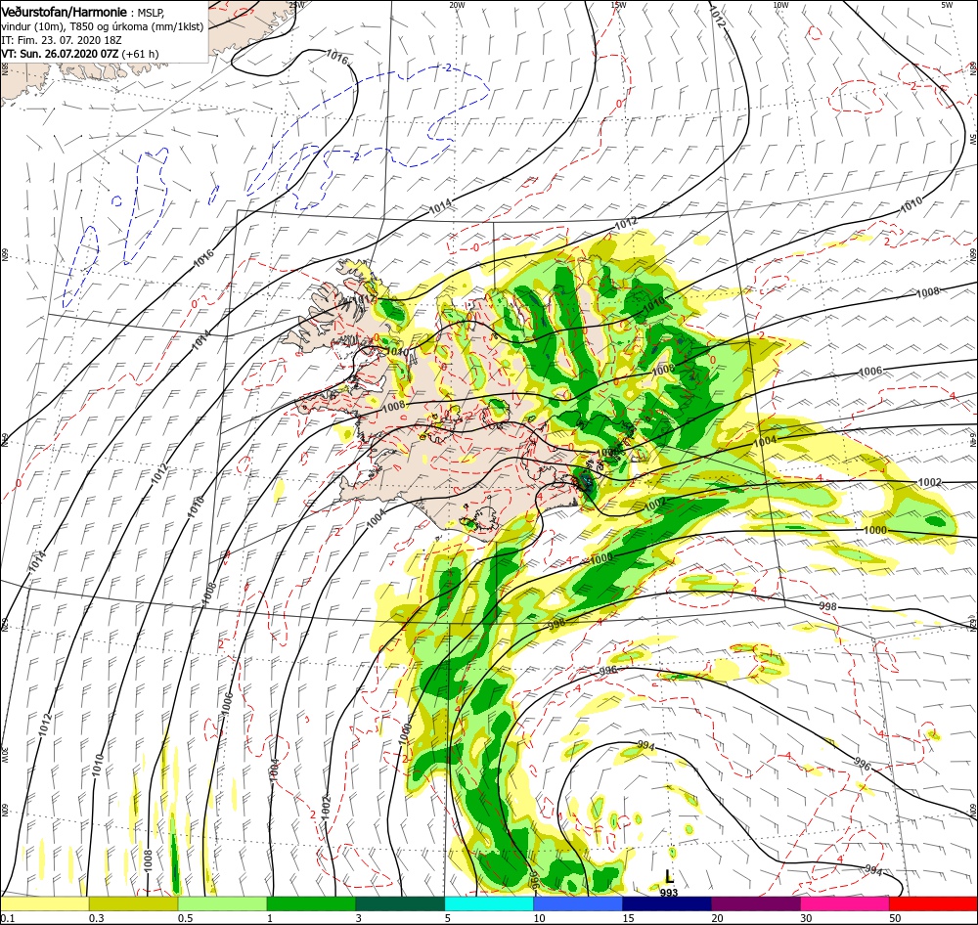Select the purple 20–30 legend swatch
Viewport: 978px width, 925px height.
[755, 903]
